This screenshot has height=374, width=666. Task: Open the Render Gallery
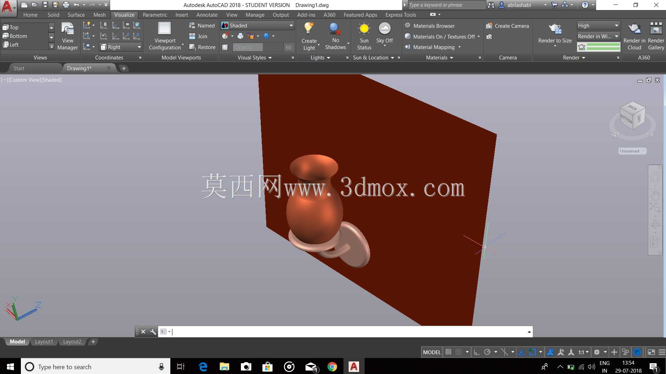pyautogui.click(x=656, y=36)
